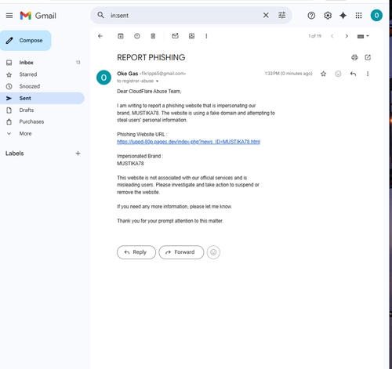The width and height of the screenshot is (392, 369).
Task: Click the sender avatar for Oke Gas
Action: pyautogui.click(x=103, y=78)
